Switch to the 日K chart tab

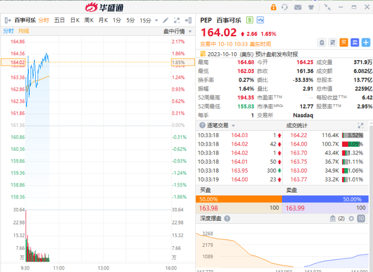click(x=75, y=20)
